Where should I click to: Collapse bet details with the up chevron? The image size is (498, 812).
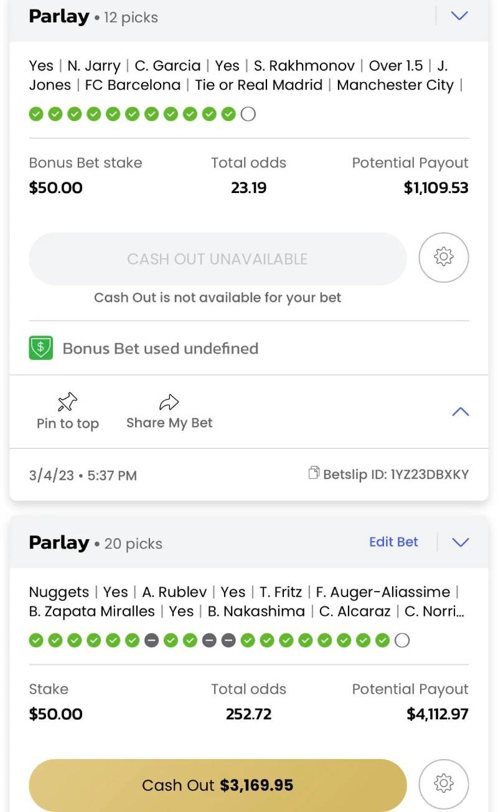tap(460, 412)
